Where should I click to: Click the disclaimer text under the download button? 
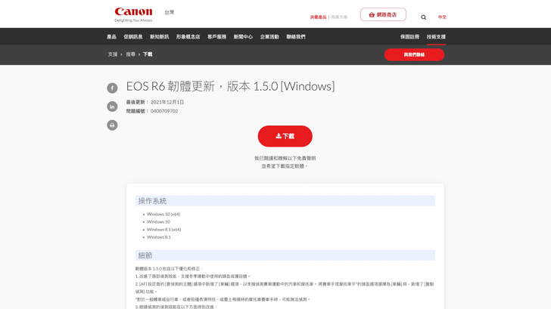pos(285,162)
